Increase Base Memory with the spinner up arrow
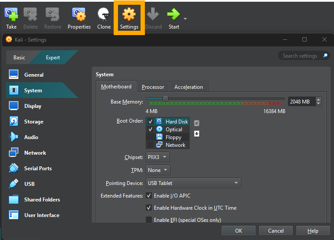 coord(318,99)
